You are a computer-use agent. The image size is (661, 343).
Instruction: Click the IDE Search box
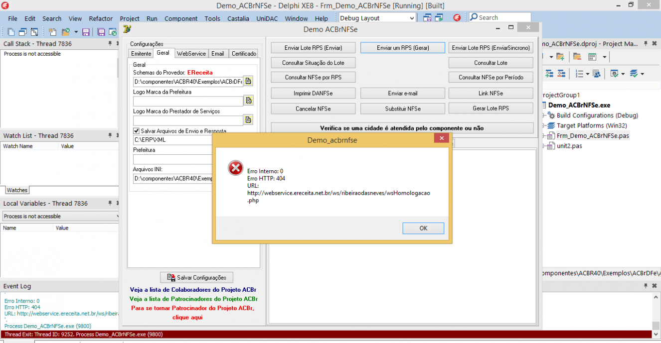[500, 17]
